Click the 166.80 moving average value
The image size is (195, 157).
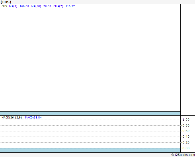[24, 6]
